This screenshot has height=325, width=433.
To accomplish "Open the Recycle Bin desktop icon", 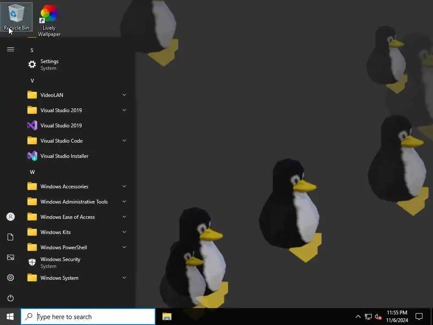I will tap(16, 17).
